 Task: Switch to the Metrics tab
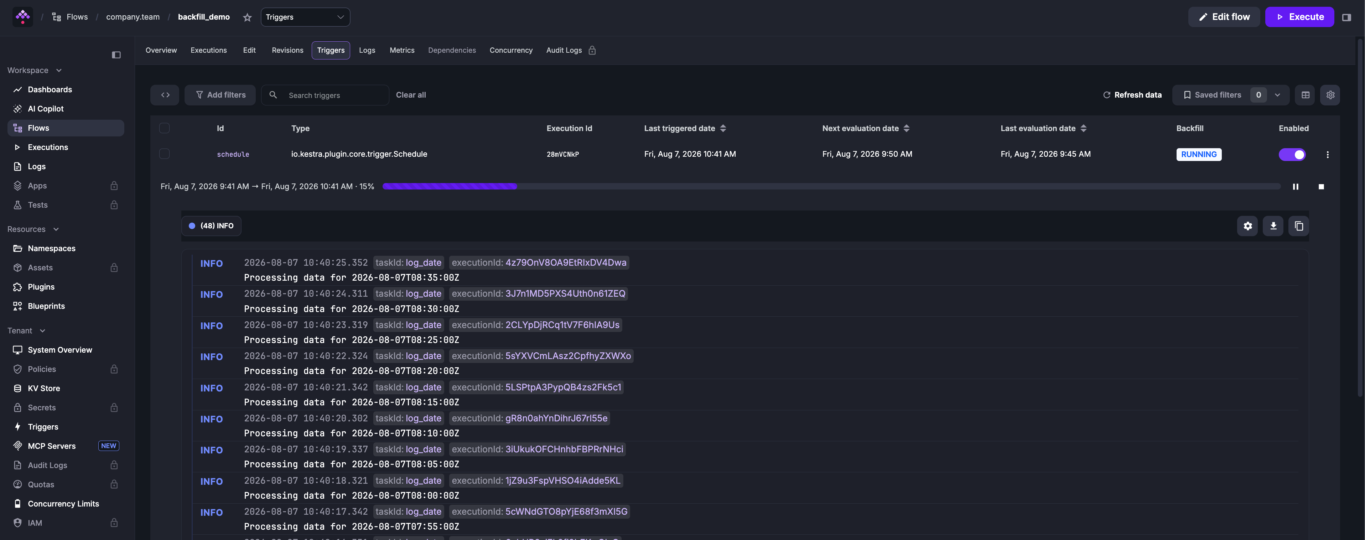click(x=402, y=50)
